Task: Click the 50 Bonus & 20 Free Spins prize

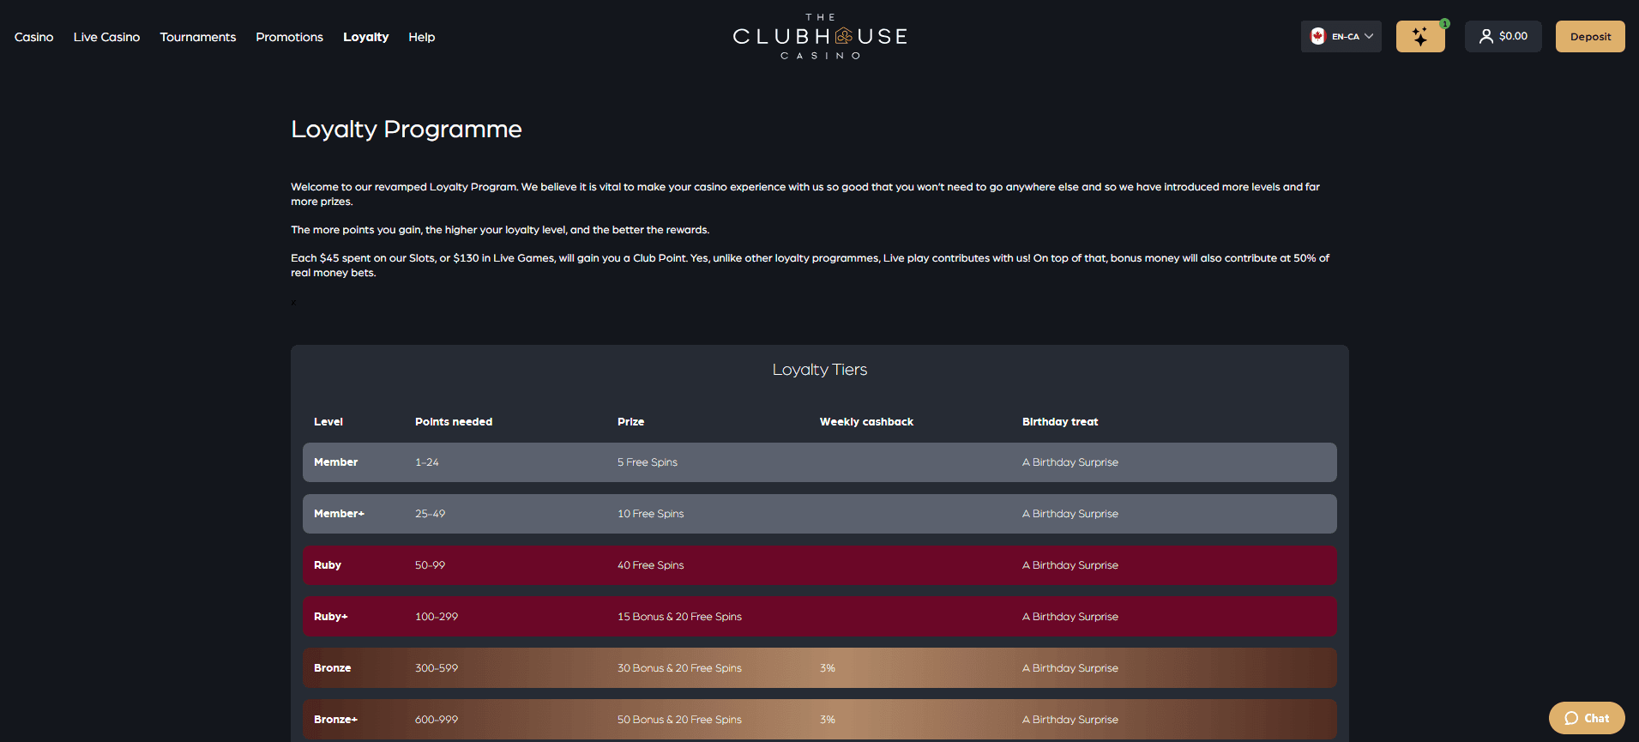Action: tap(679, 719)
